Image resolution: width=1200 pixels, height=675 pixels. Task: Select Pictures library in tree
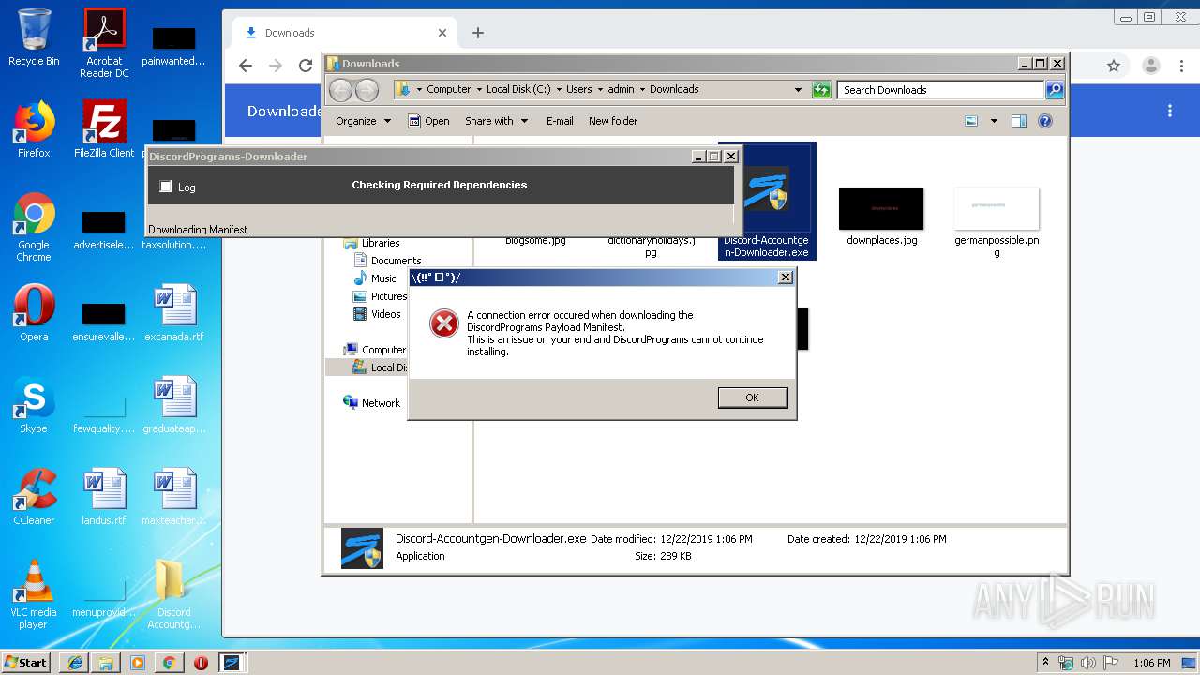pyautogui.click(x=380, y=296)
